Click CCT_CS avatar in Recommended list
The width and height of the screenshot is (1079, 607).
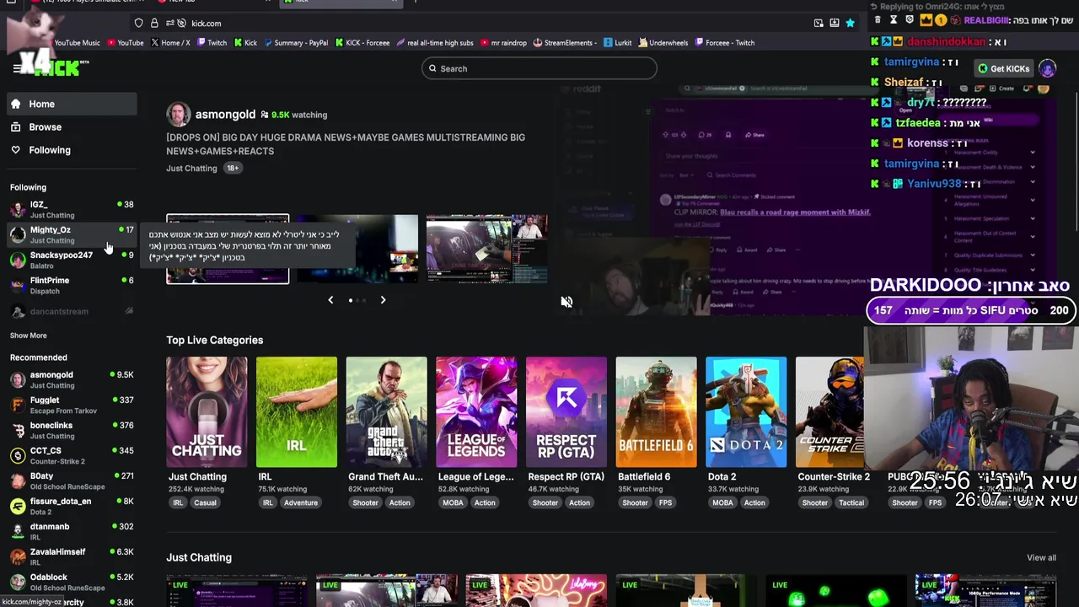(18, 455)
